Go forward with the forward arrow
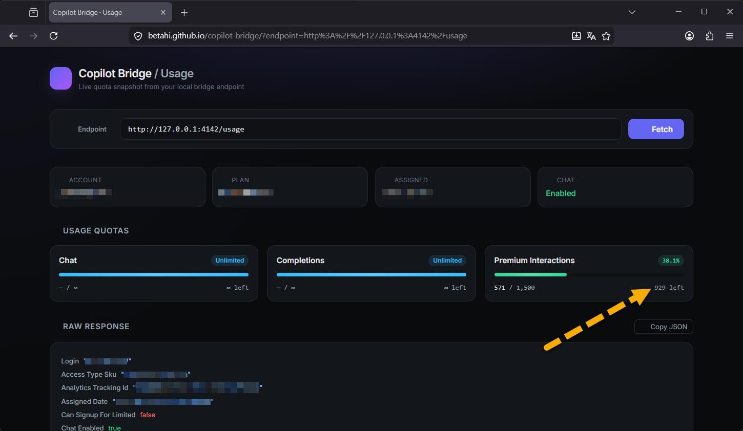Image resolution: width=743 pixels, height=431 pixels. 33,36
